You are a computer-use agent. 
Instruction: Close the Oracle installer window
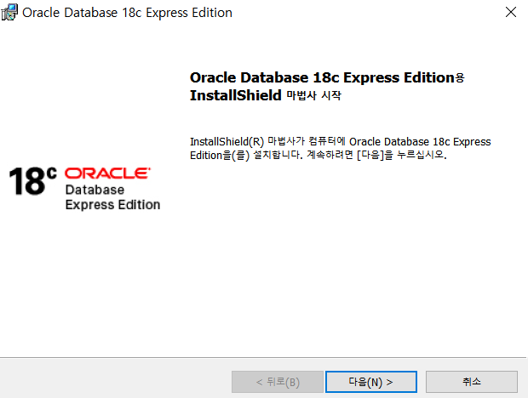point(511,13)
